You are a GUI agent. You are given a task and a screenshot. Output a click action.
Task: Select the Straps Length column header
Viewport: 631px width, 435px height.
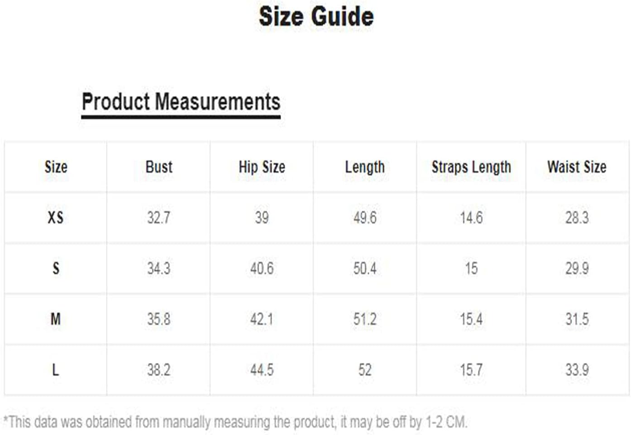pyautogui.click(x=471, y=167)
